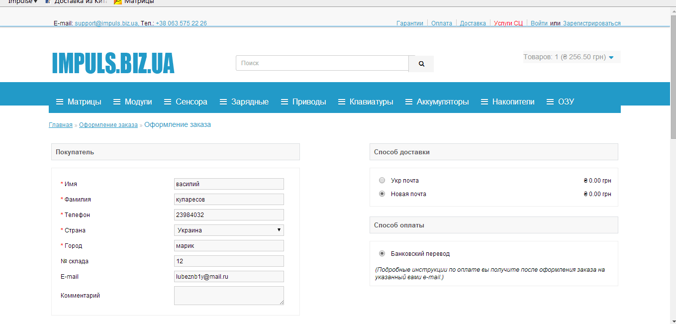Screen dimensions: 676x324
Task: Click hamburger icon next to Сенсора
Action: point(168,102)
